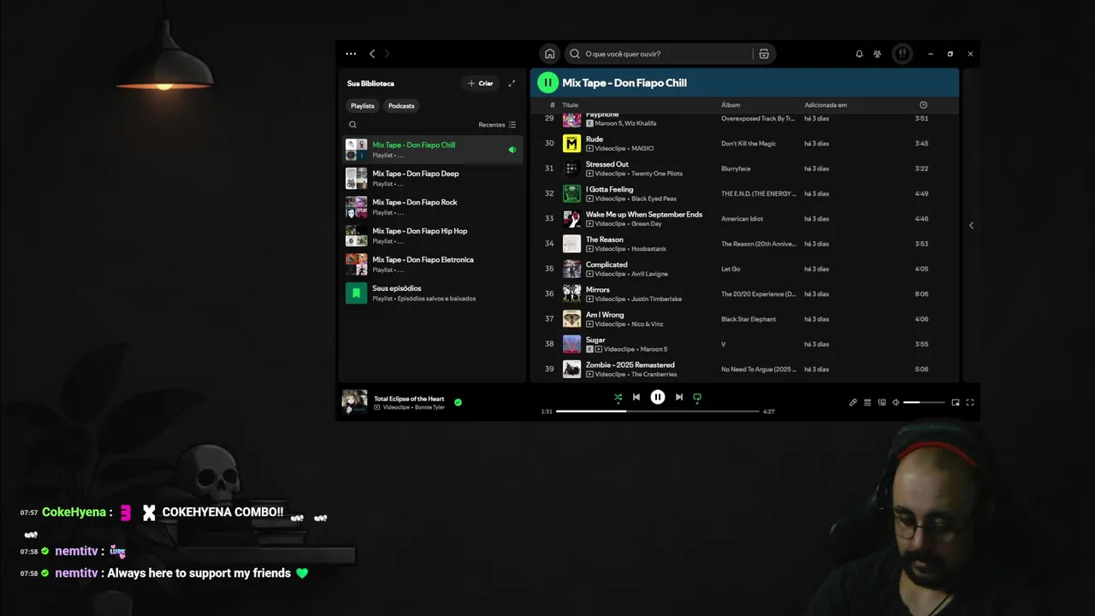This screenshot has height=616, width=1095.
Task: Toggle shuffle in player controls
Action: coord(618,397)
